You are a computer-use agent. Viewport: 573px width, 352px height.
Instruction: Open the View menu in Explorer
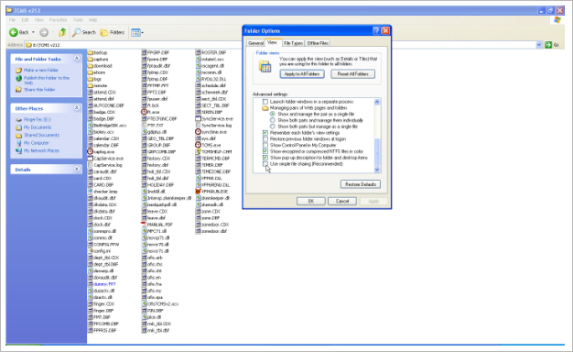[x=38, y=20]
